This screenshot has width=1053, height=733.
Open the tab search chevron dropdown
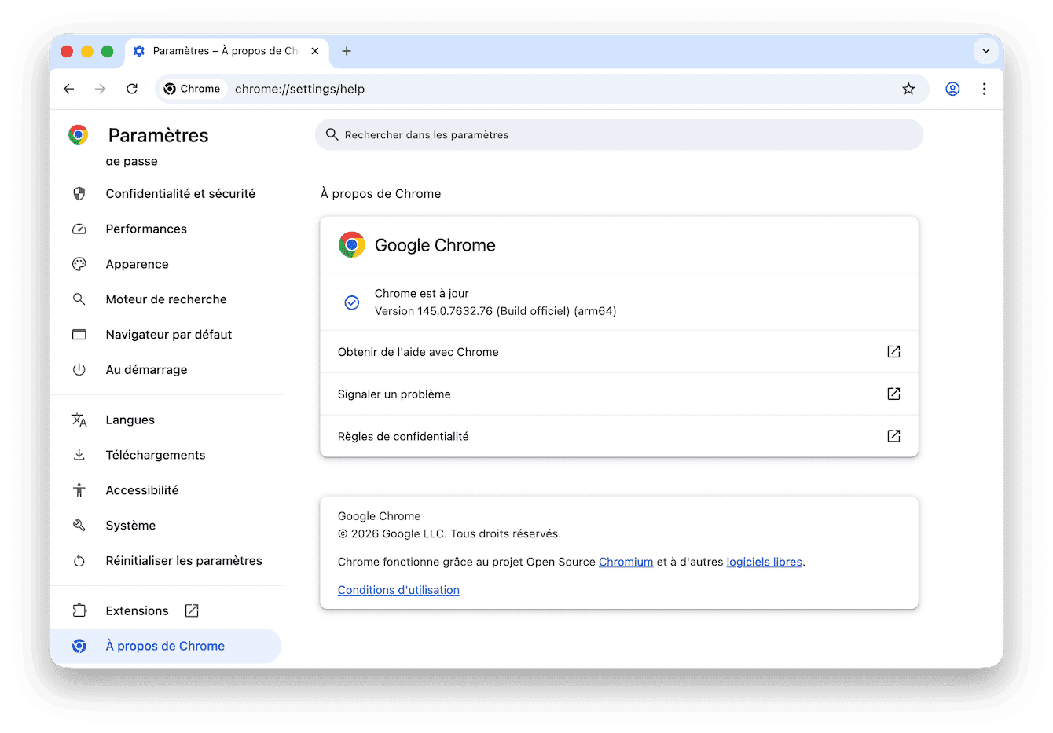pyautogui.click(x=985, y=51)
